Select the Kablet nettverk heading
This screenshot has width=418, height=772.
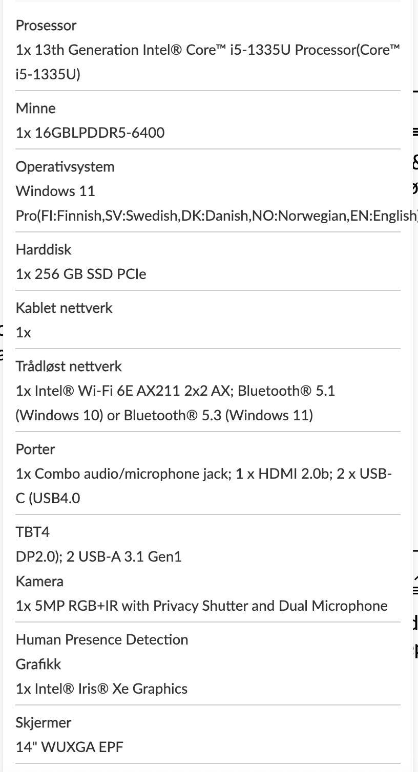coord(64,308)
